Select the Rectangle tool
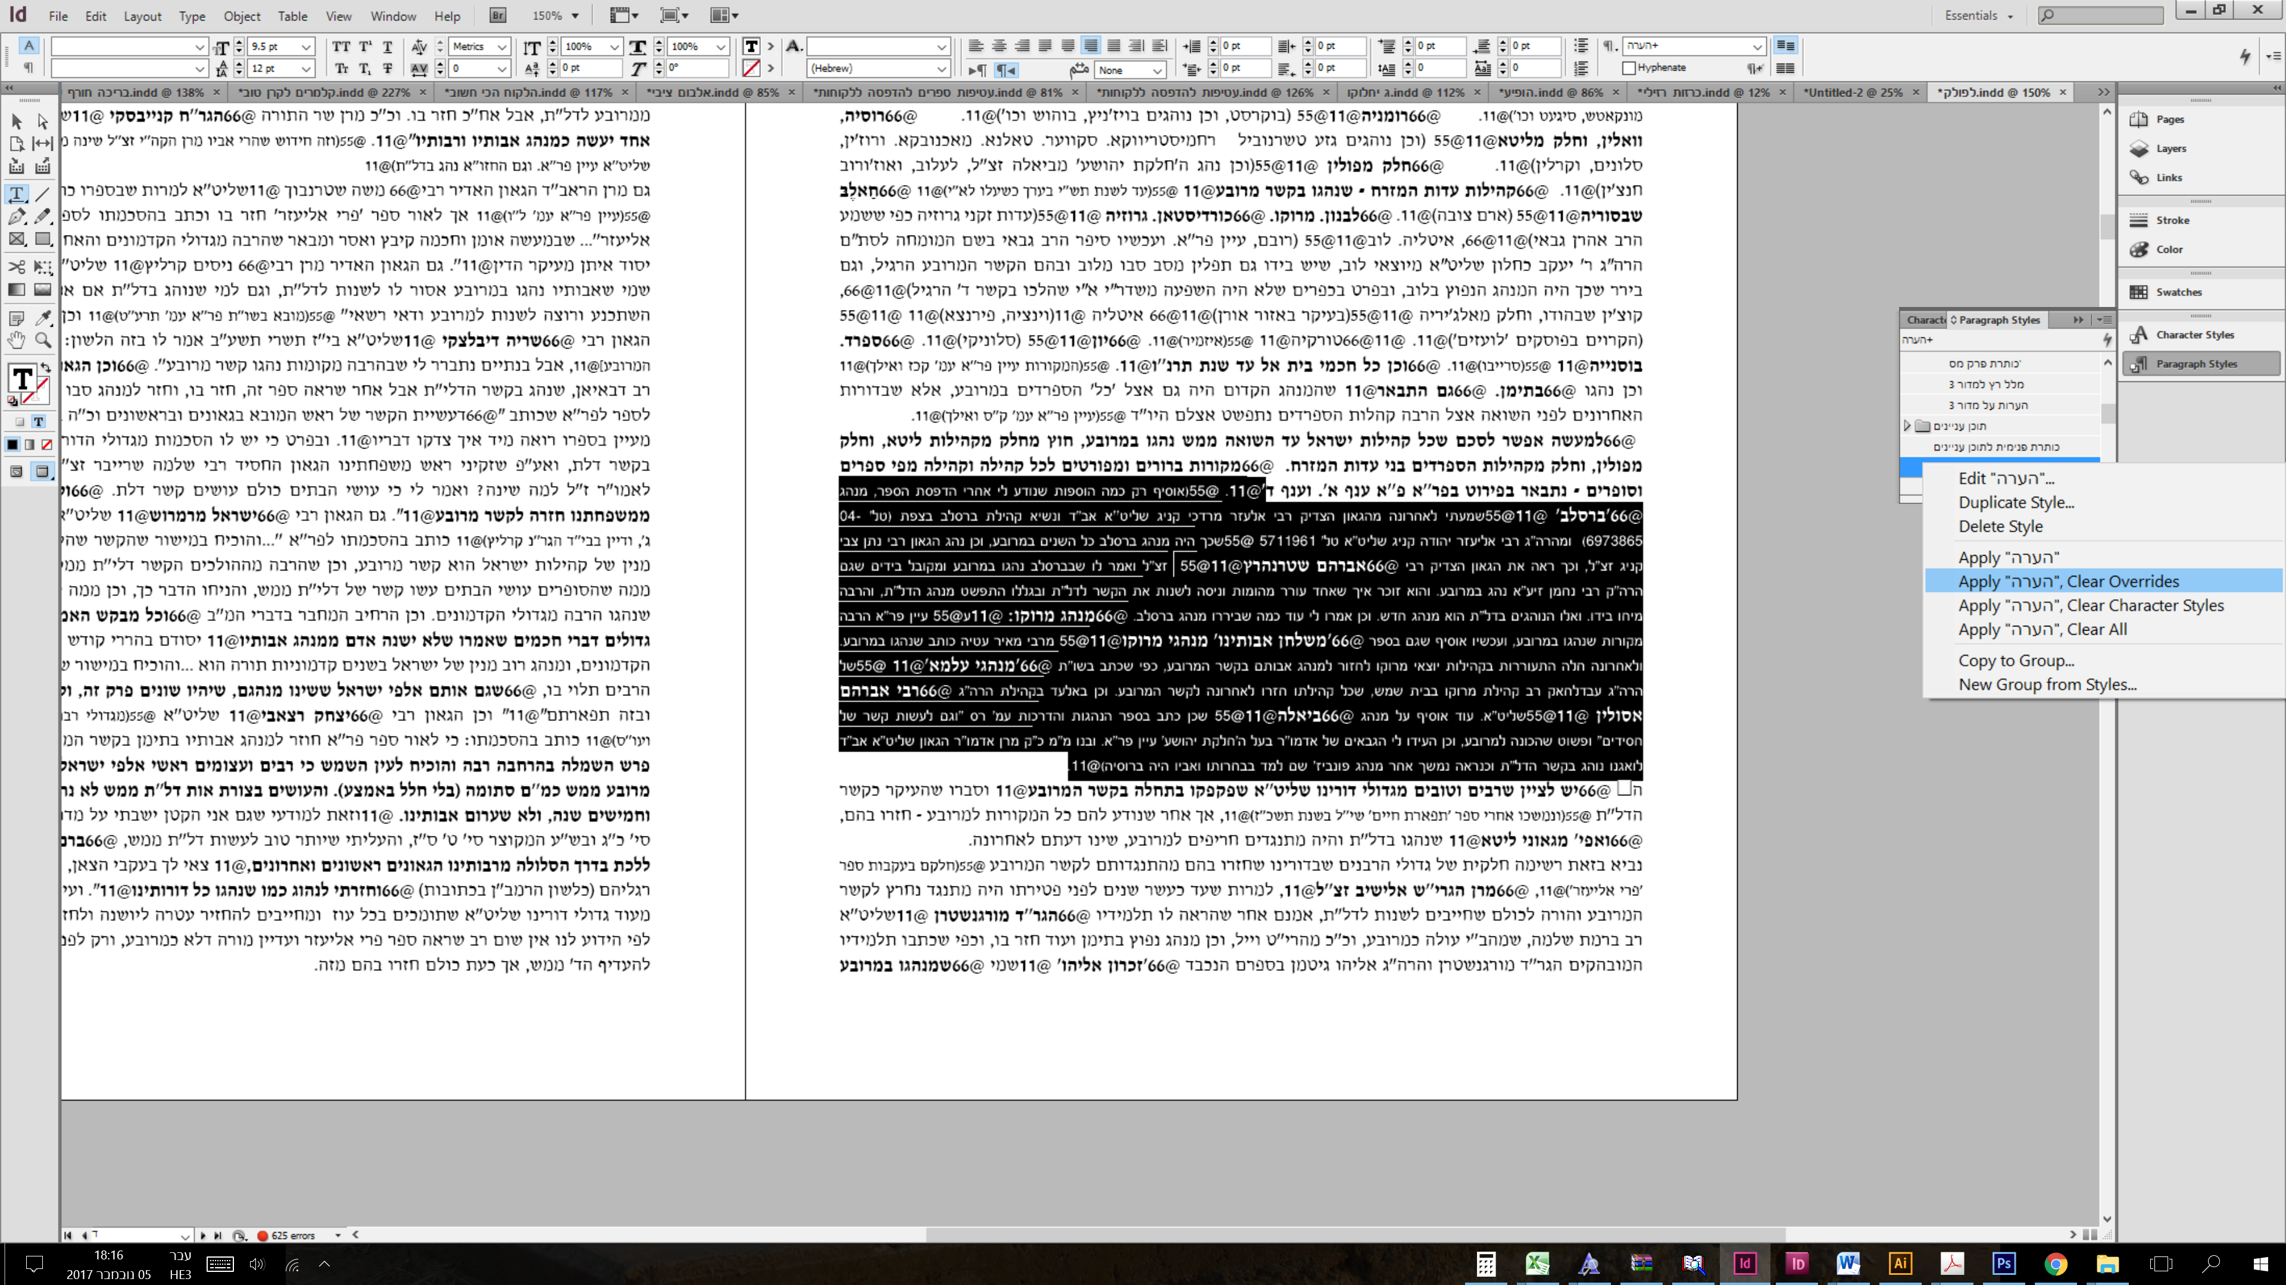 click(43, 239)
